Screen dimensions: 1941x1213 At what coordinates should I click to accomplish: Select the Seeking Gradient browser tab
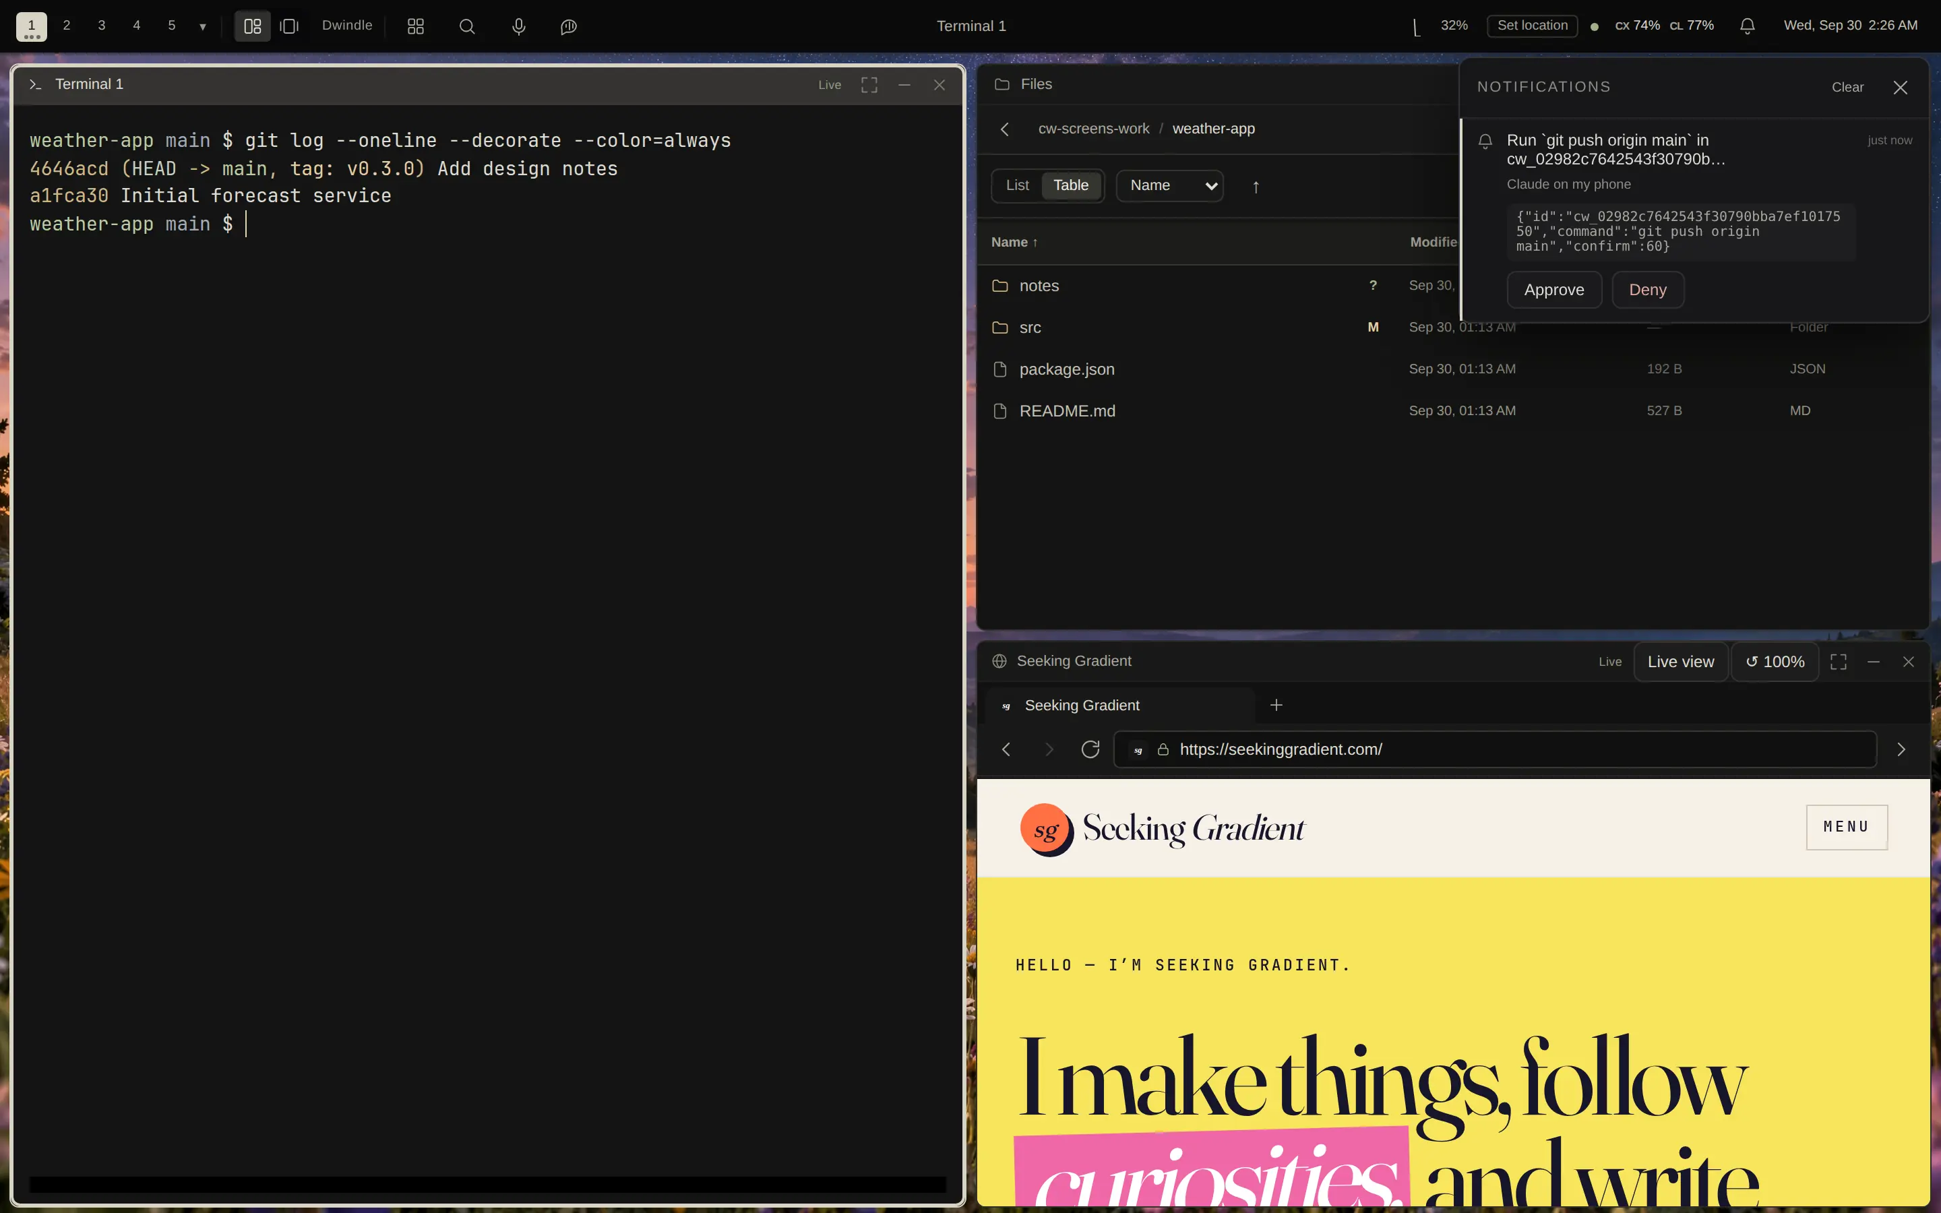[x=1119, y=705]
